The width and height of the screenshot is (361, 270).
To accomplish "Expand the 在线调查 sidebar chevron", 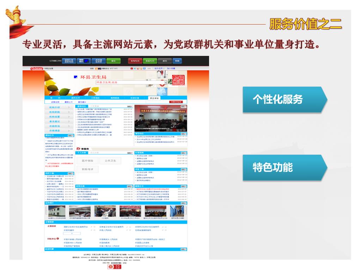I will point(69,131).
